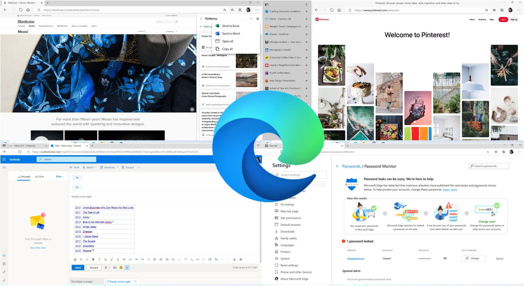Click the Steelcase site search magnifier
This screenshot has height=286, width=524.
177,21
